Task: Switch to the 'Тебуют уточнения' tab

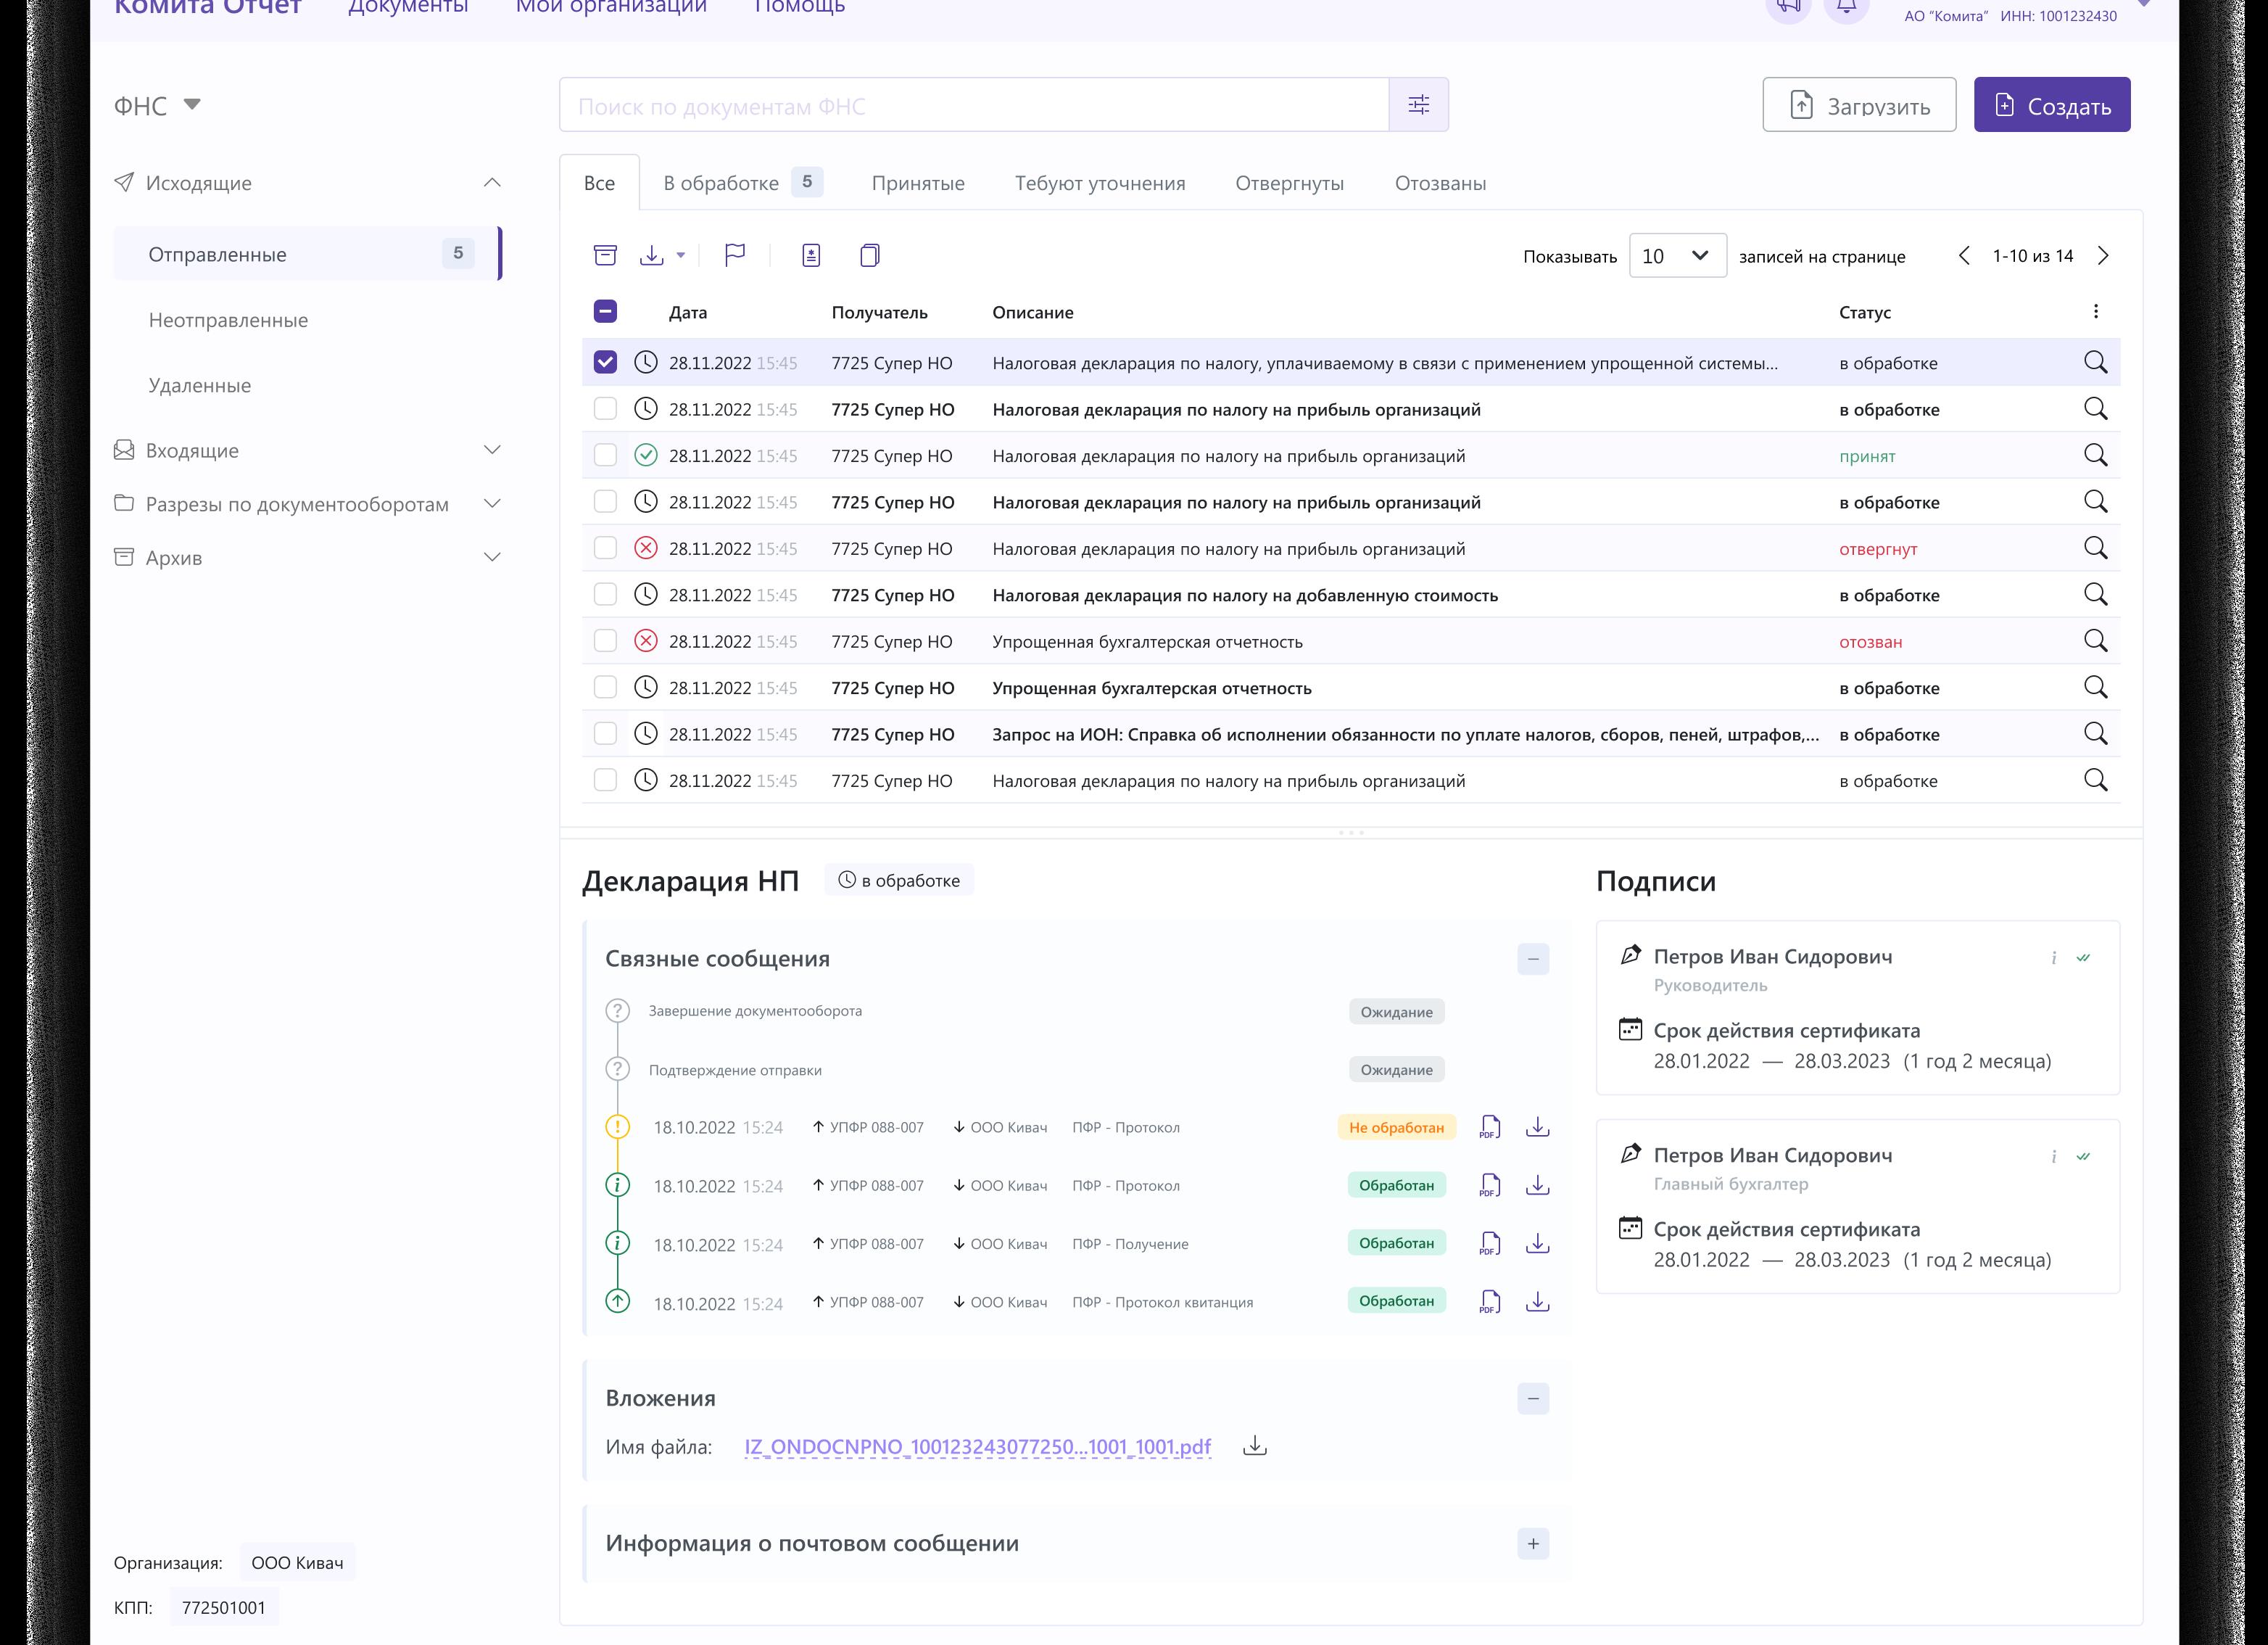Action: pyautogui.click(x=1100, y=183)
